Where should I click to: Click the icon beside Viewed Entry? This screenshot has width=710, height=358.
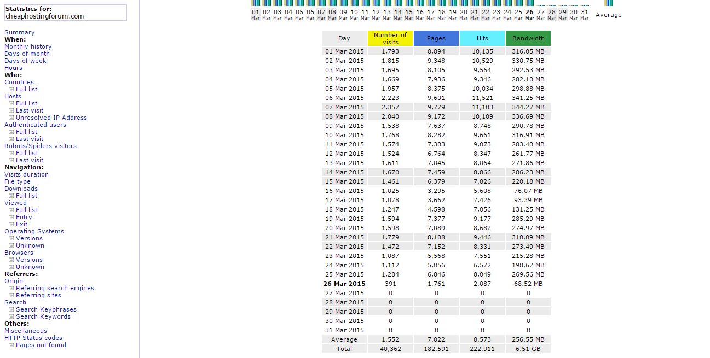[11, 217]
